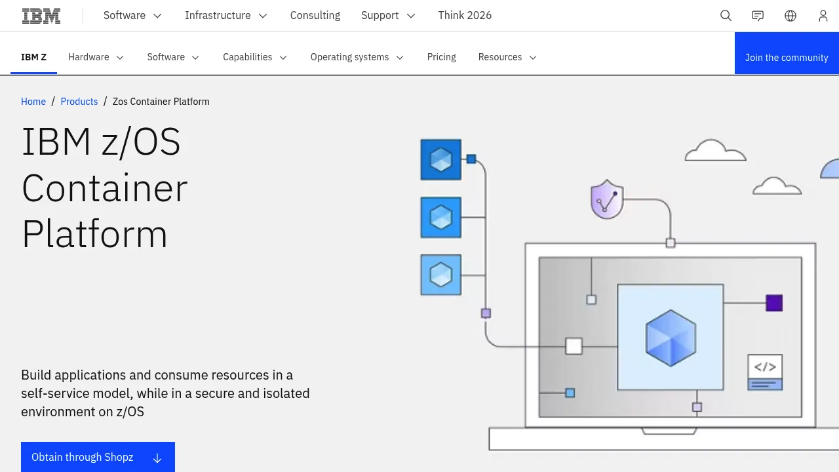Screen dimensions: 839x472
Task: Follow the Home breadcrumb link
Action: click(33, 102)
